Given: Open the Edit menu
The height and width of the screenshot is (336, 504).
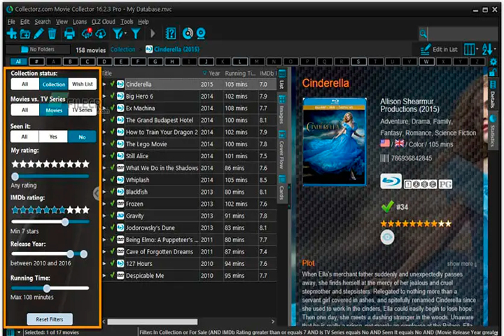Looking at the screenshot, I should (x=24, y=22).
